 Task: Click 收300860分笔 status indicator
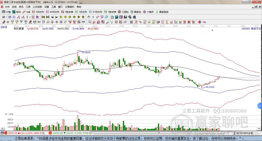(243, 133)
